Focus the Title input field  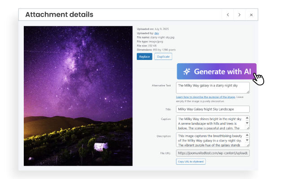[213, 109]
